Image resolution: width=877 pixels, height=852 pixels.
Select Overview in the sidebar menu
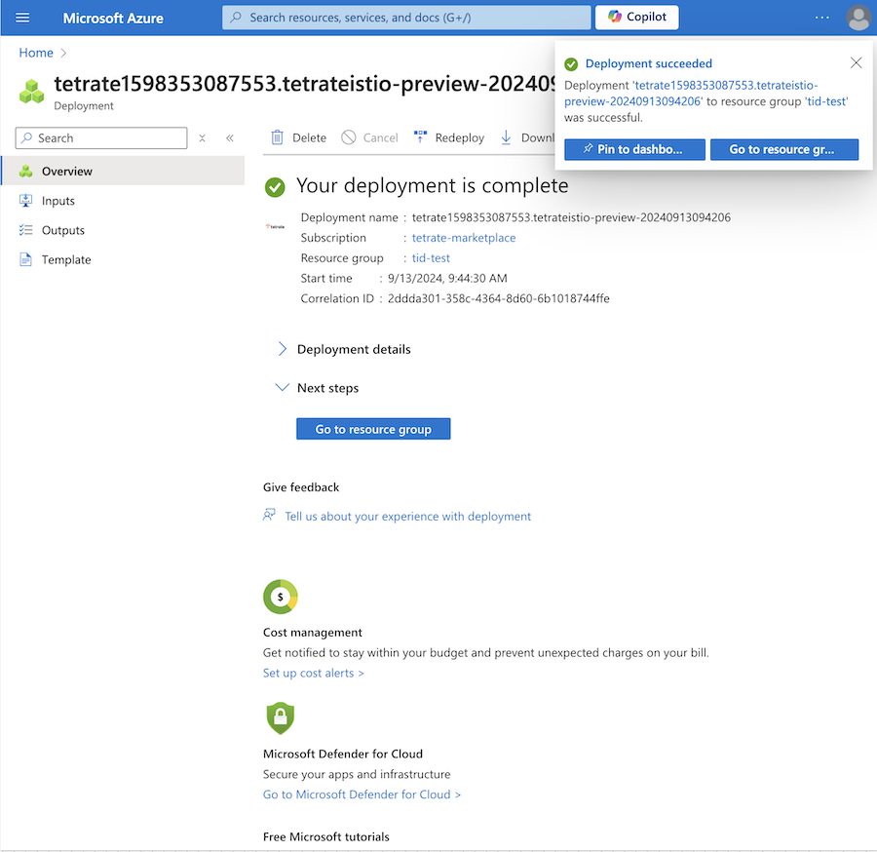[123, 172]
